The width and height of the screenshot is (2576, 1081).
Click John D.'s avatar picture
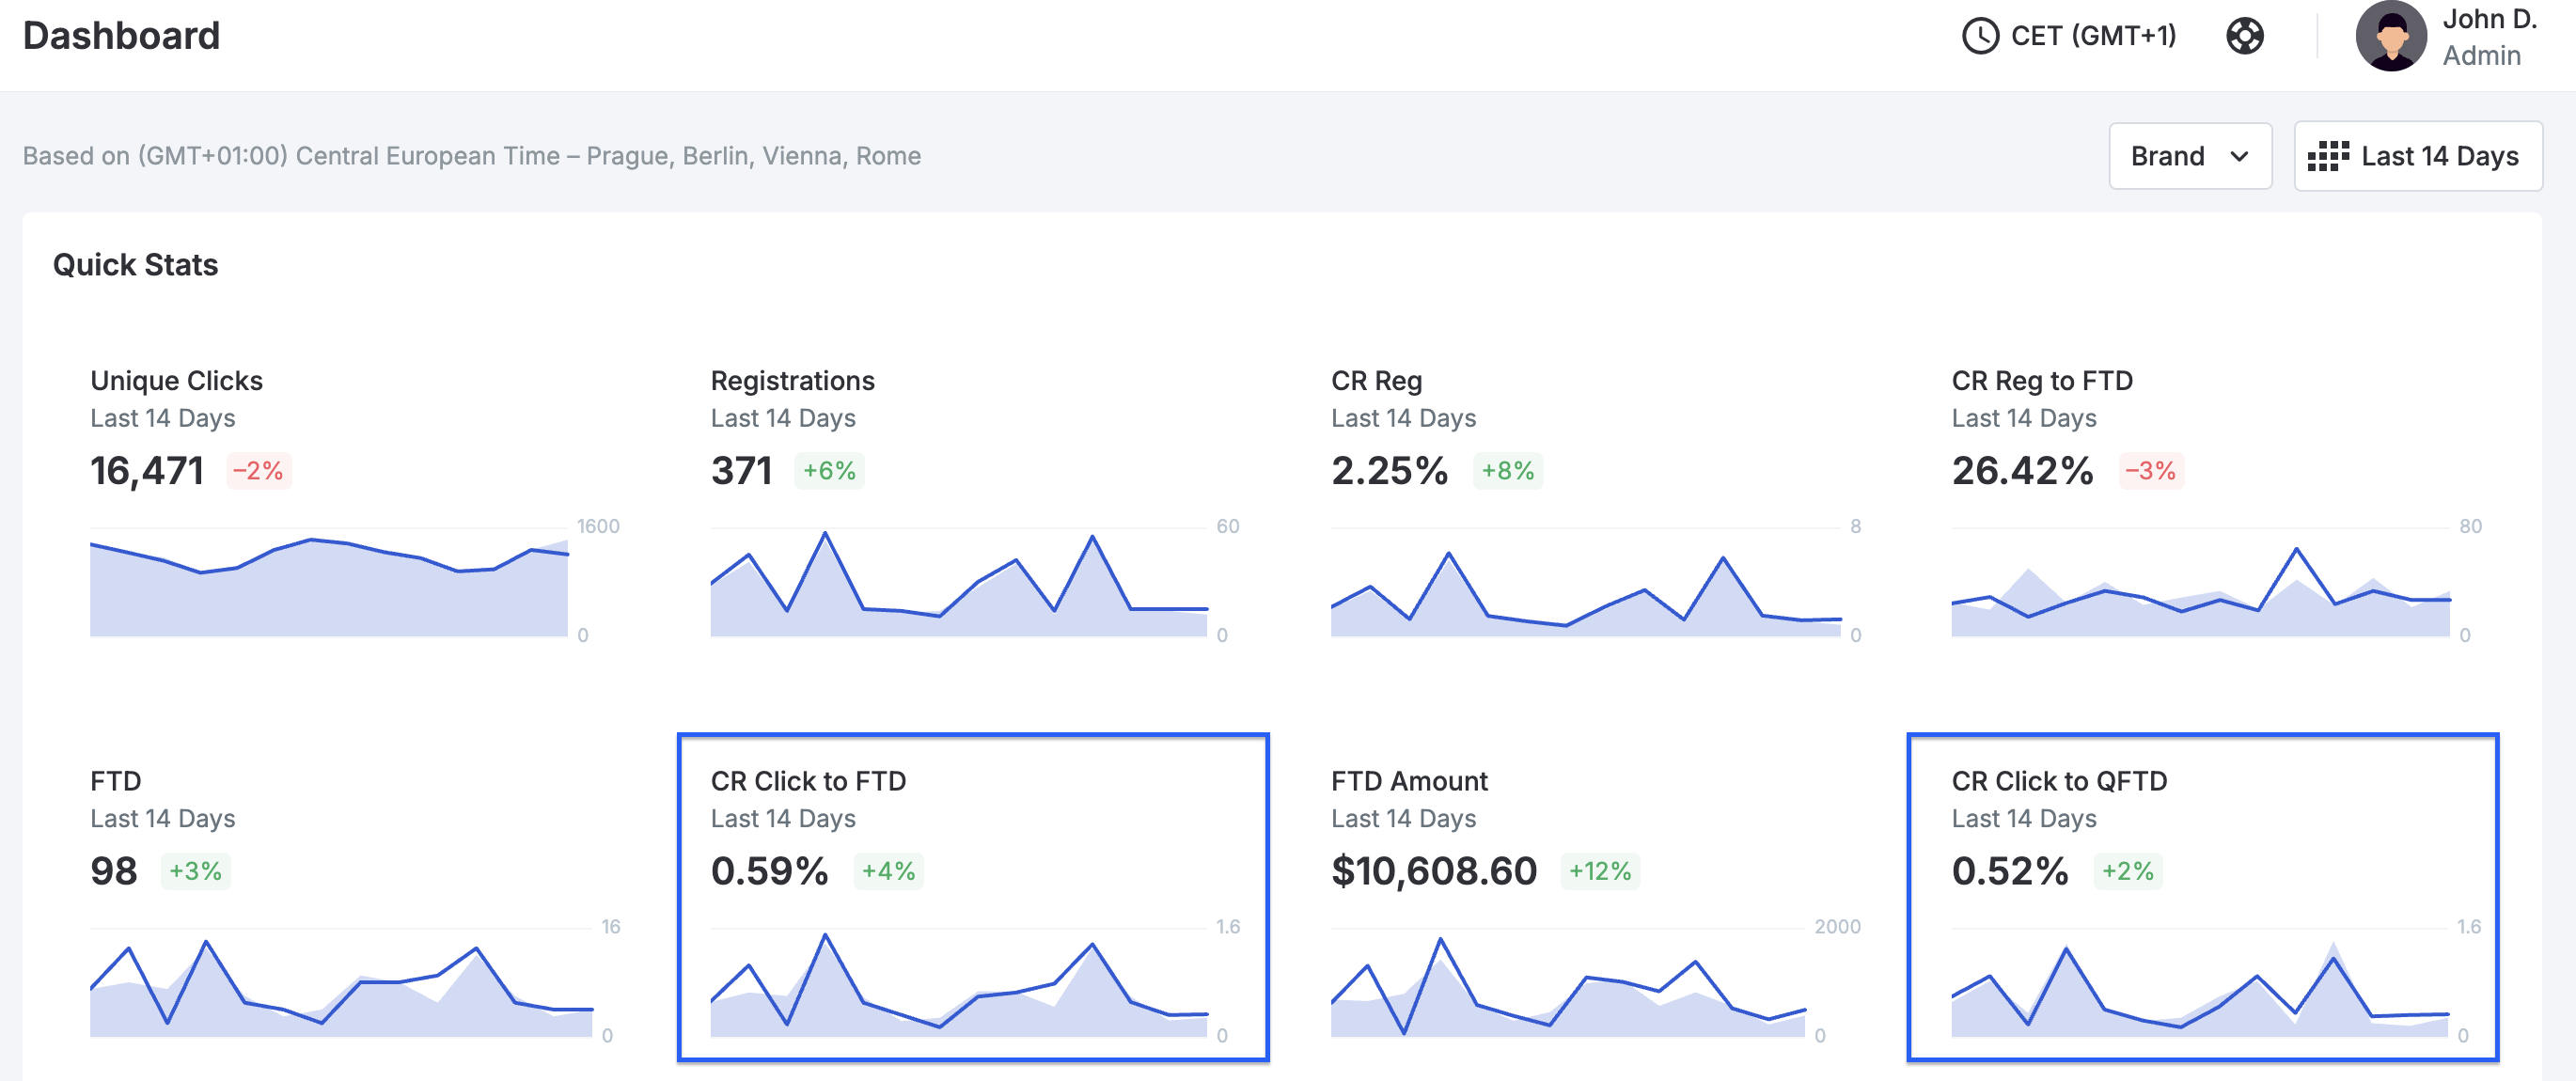tap(2391, 36)
